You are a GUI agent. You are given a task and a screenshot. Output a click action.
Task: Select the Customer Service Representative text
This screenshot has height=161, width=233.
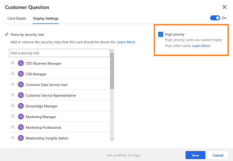pos(51,96)
